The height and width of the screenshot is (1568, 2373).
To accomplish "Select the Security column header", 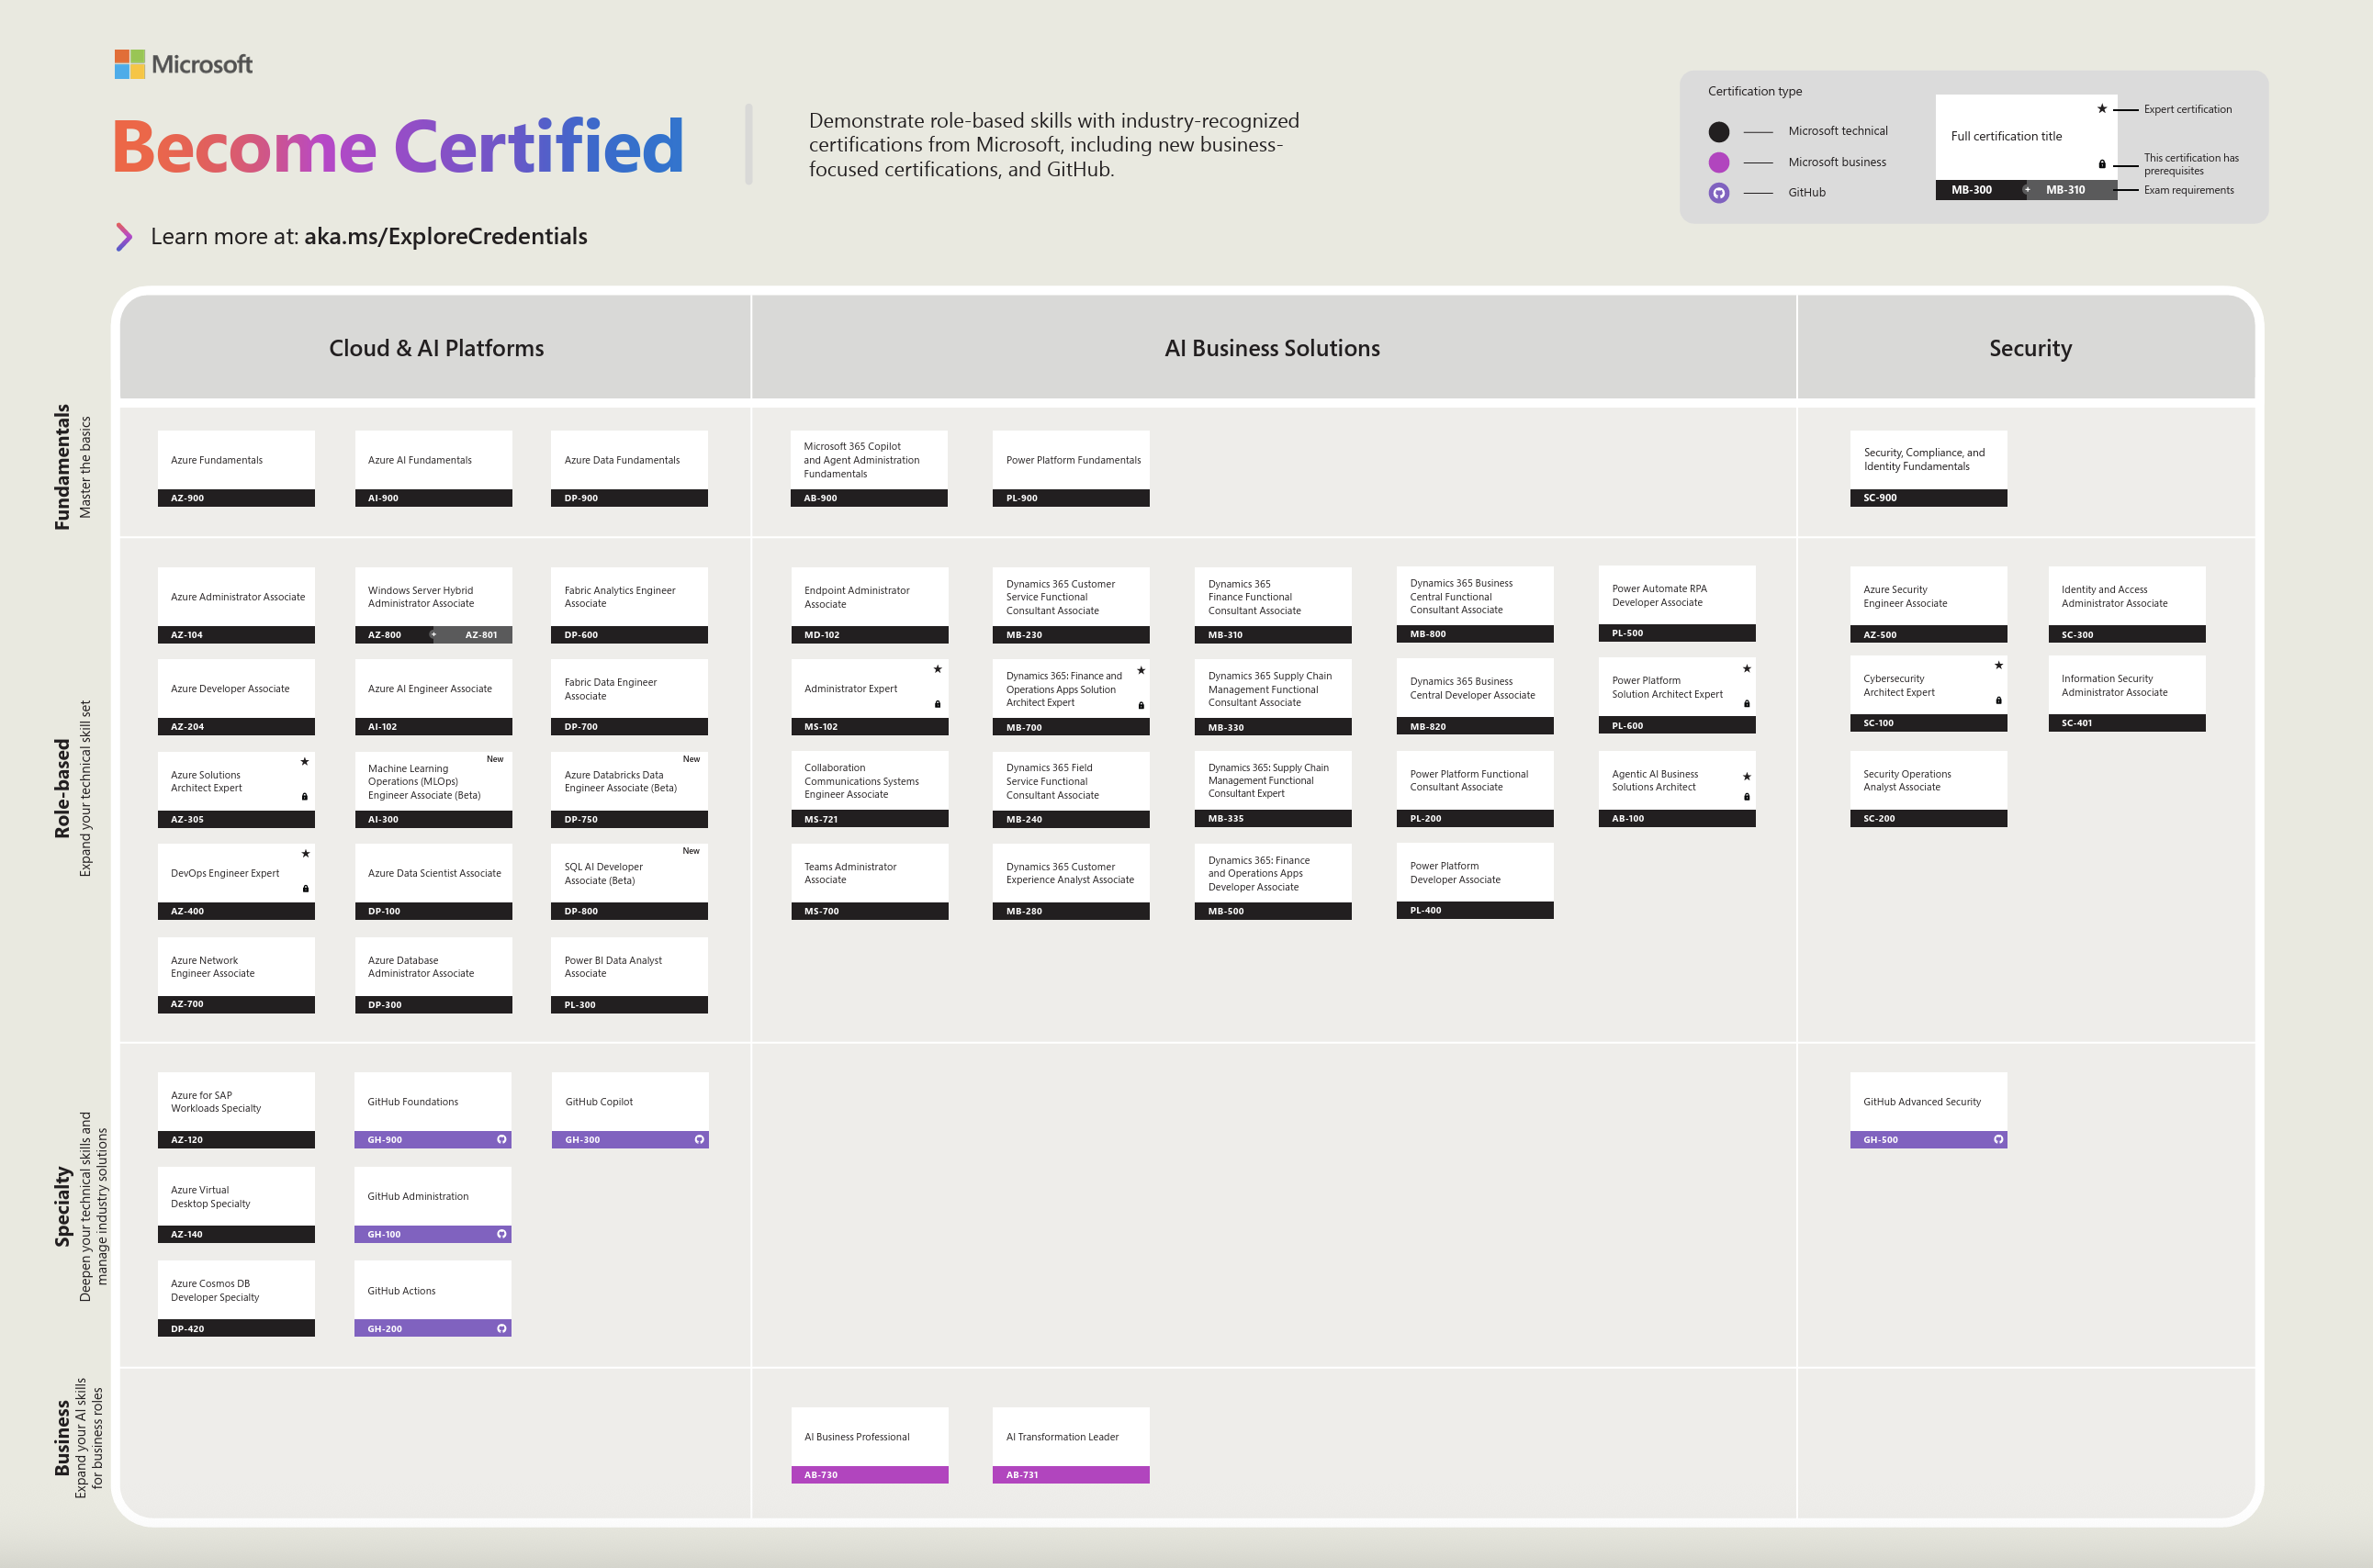I will [x=2030, y=348].
